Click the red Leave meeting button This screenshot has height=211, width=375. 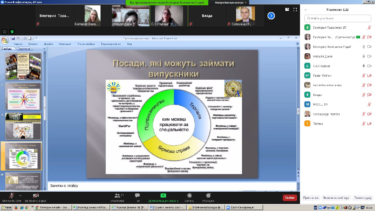(x=290, y=198)
